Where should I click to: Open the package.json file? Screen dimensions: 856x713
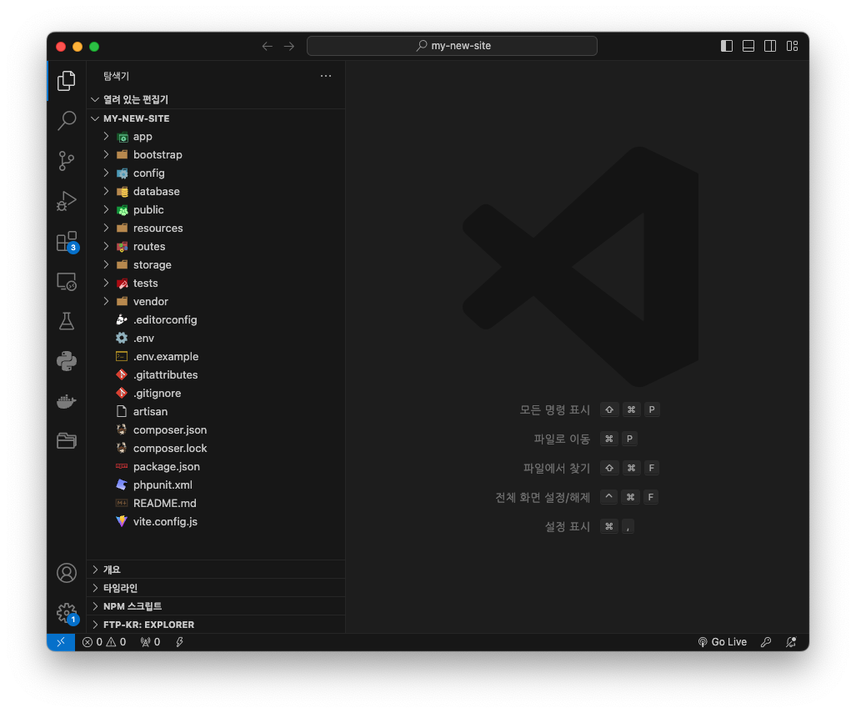pyautogui.click(x=218, y=467)
